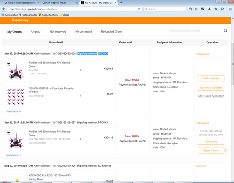Click the Contact Us button
This screenshot has width=234, height=183.
coord(211,142)
